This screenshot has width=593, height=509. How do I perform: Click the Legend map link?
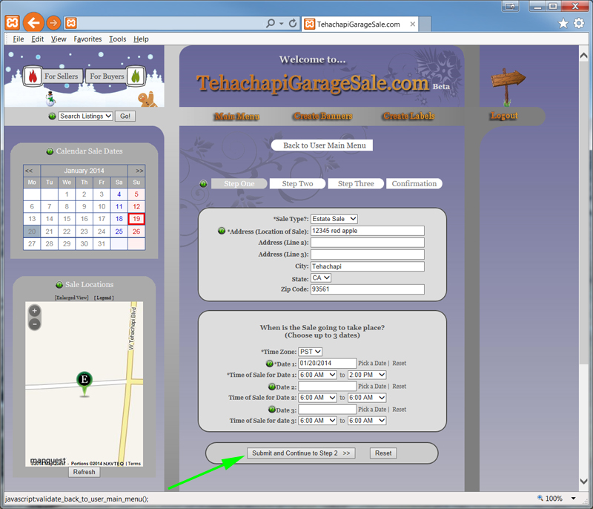(104, 298)
